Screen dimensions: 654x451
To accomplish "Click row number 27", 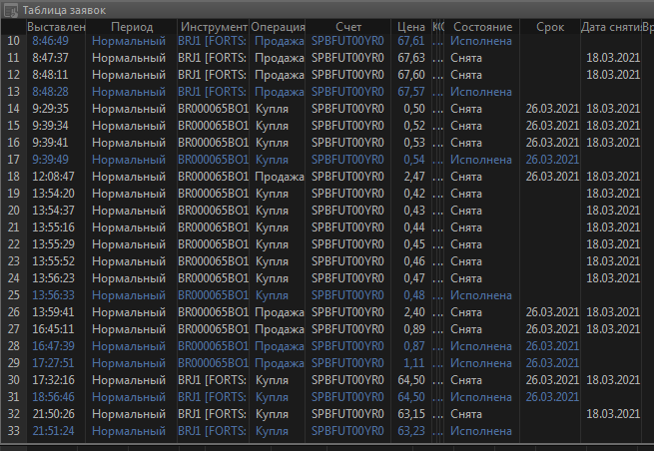I will pos(13,329).
